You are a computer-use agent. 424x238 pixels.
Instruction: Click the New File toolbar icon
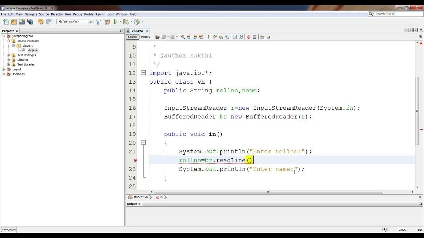click(6, 21)
